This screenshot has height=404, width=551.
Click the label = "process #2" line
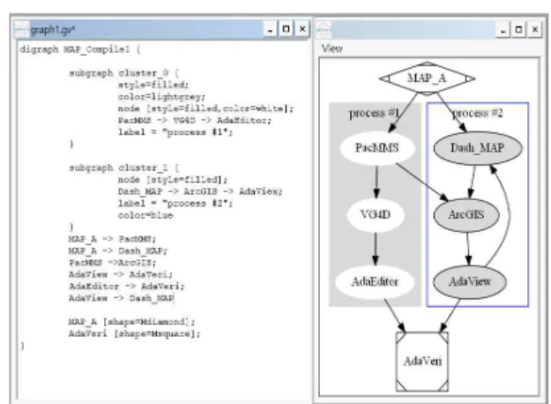[x=175, y=204]
